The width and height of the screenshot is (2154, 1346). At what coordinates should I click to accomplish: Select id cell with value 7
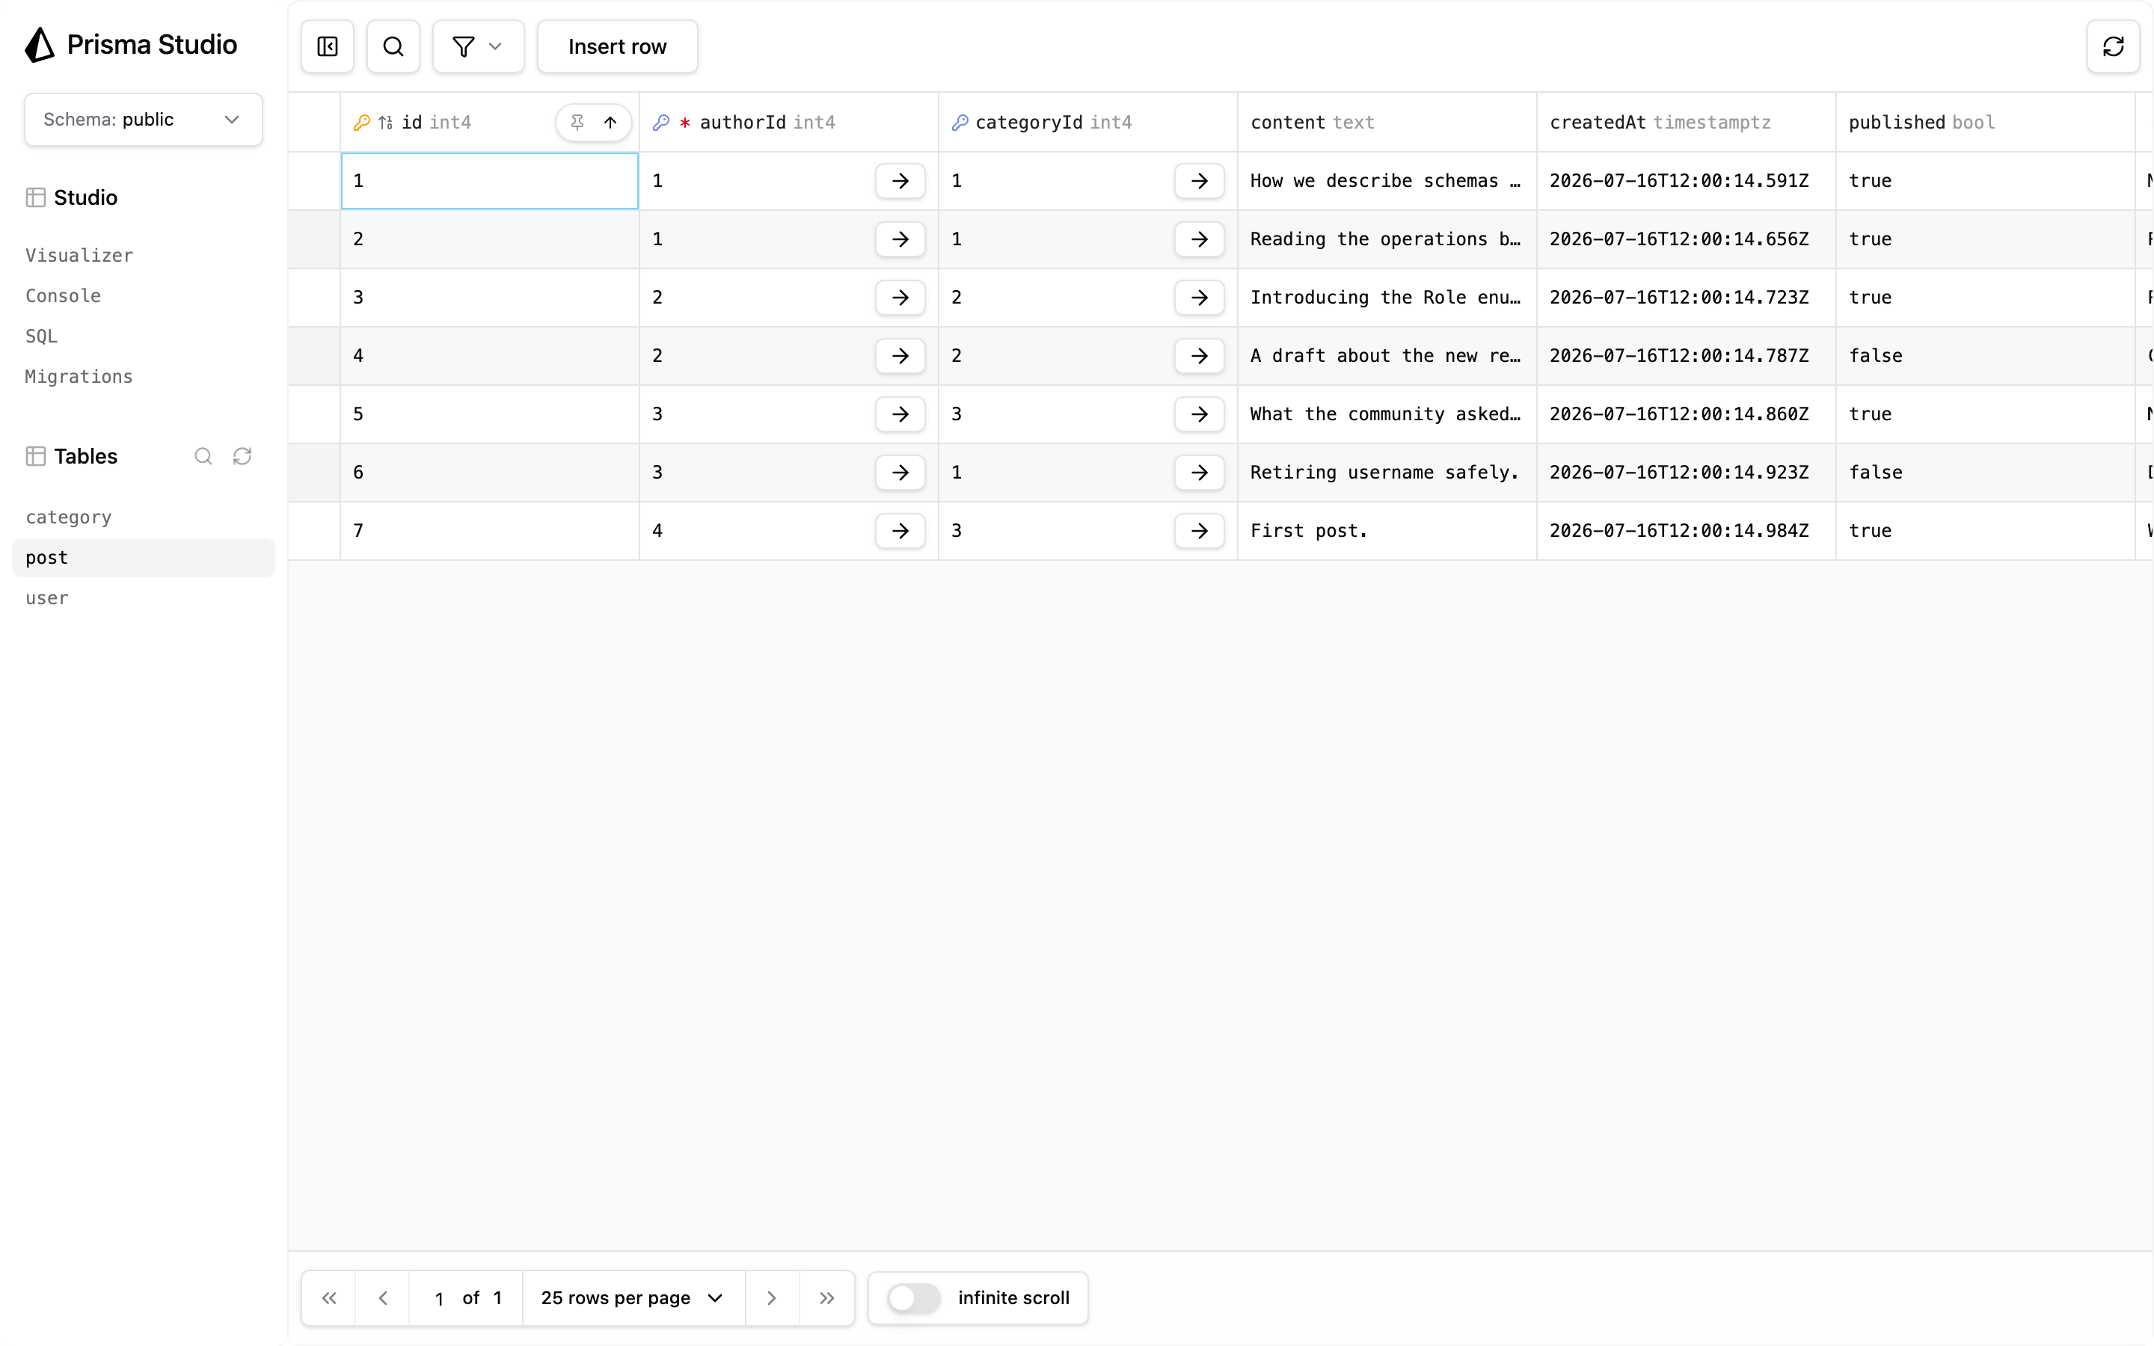490,531
